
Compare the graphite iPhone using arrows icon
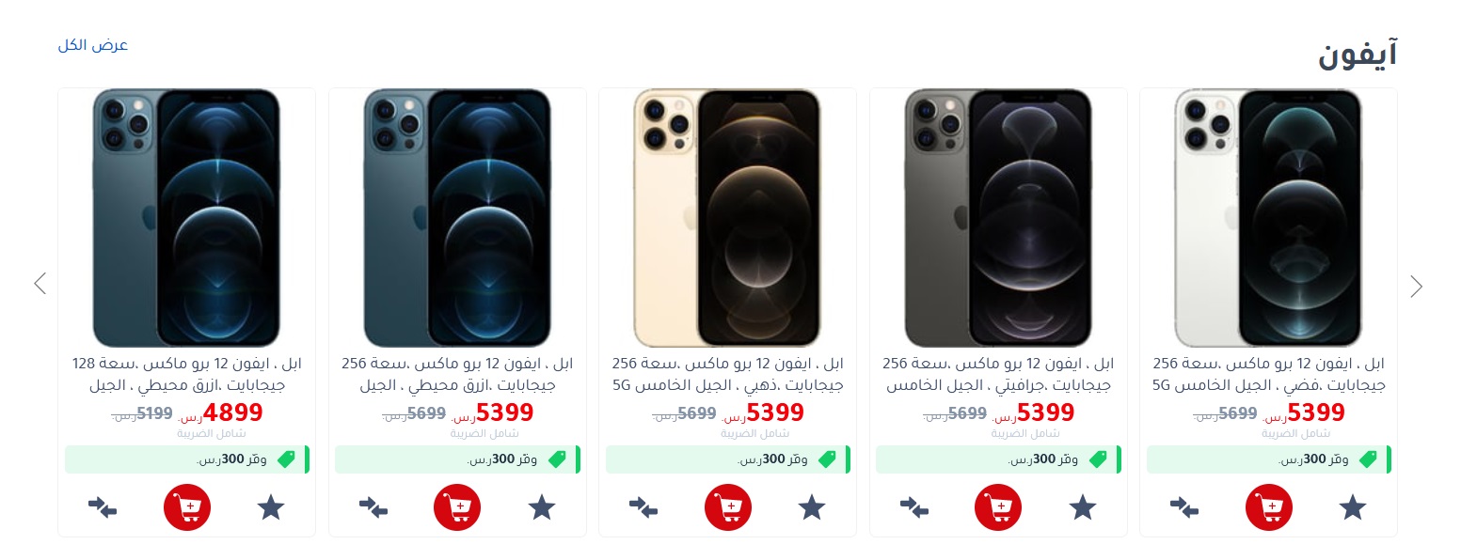tap(914, 507)
